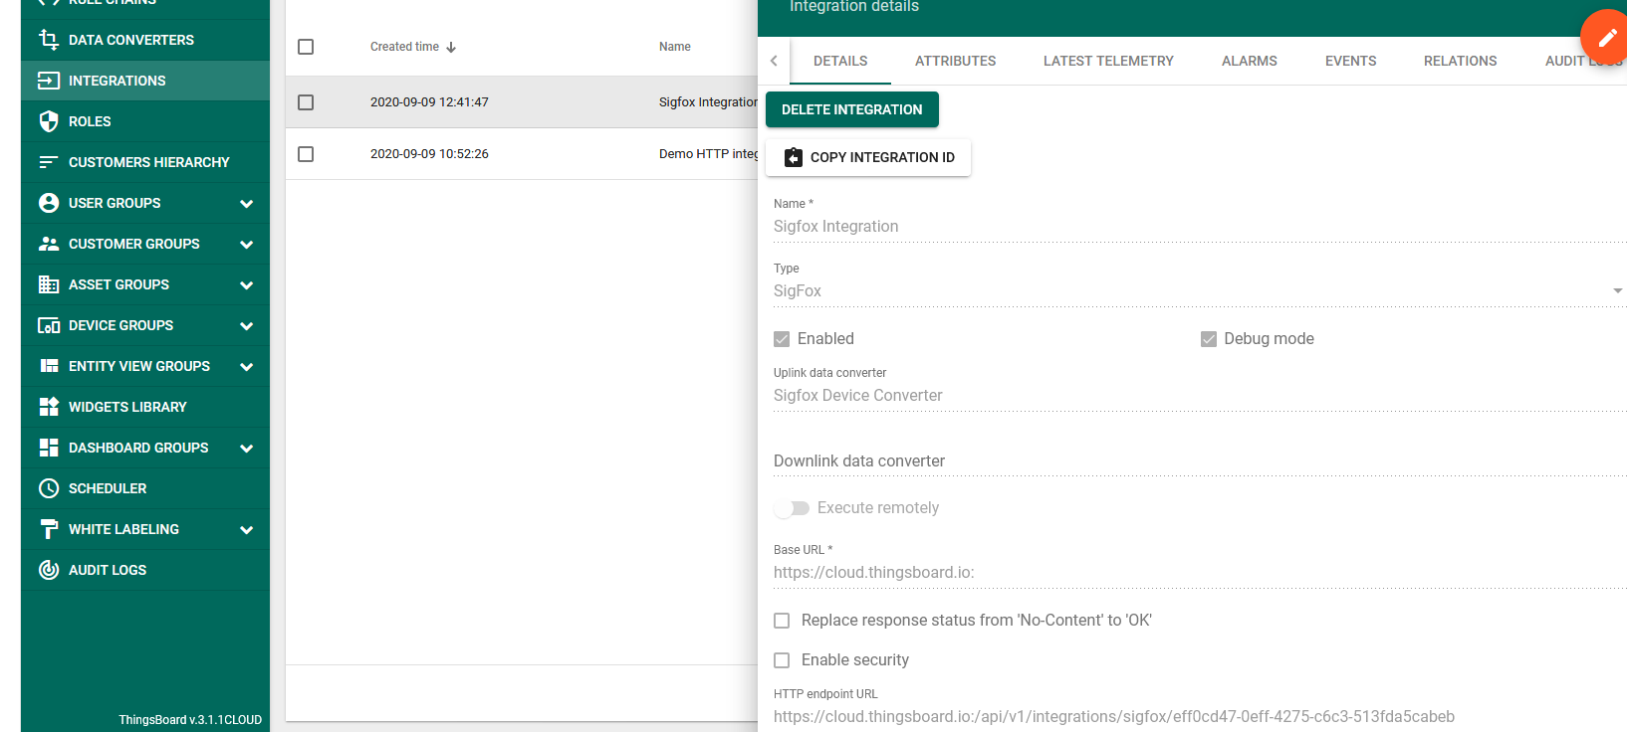Expand the Device Groups menu chevron
The image size is (1627, 732).
tap(247, 326)
